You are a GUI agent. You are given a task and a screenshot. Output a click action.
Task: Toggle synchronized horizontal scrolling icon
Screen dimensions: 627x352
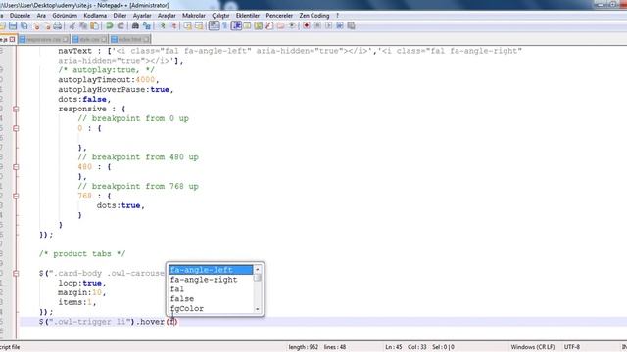point(198,26)
